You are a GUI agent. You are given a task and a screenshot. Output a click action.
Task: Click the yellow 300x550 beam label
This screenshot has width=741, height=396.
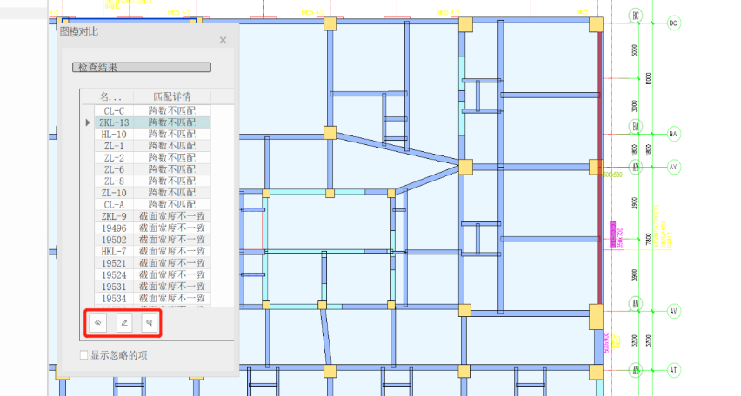[613, 175]
